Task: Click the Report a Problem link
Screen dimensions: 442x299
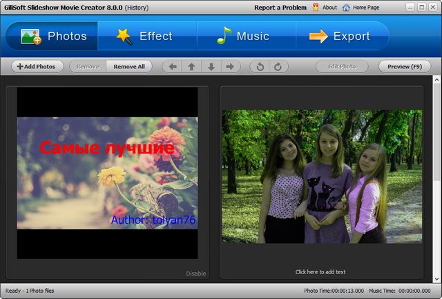Action: coord(280,8)
